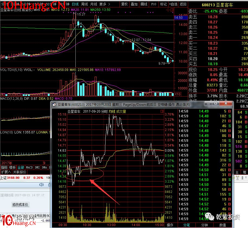Select the 模板 template tab
This screenshot has width=248, height=228.
[12, 167]
